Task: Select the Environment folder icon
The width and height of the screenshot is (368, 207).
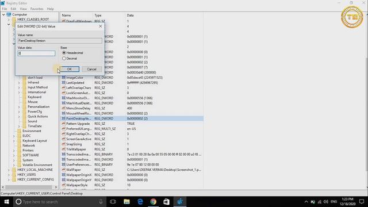Action: 19,131
